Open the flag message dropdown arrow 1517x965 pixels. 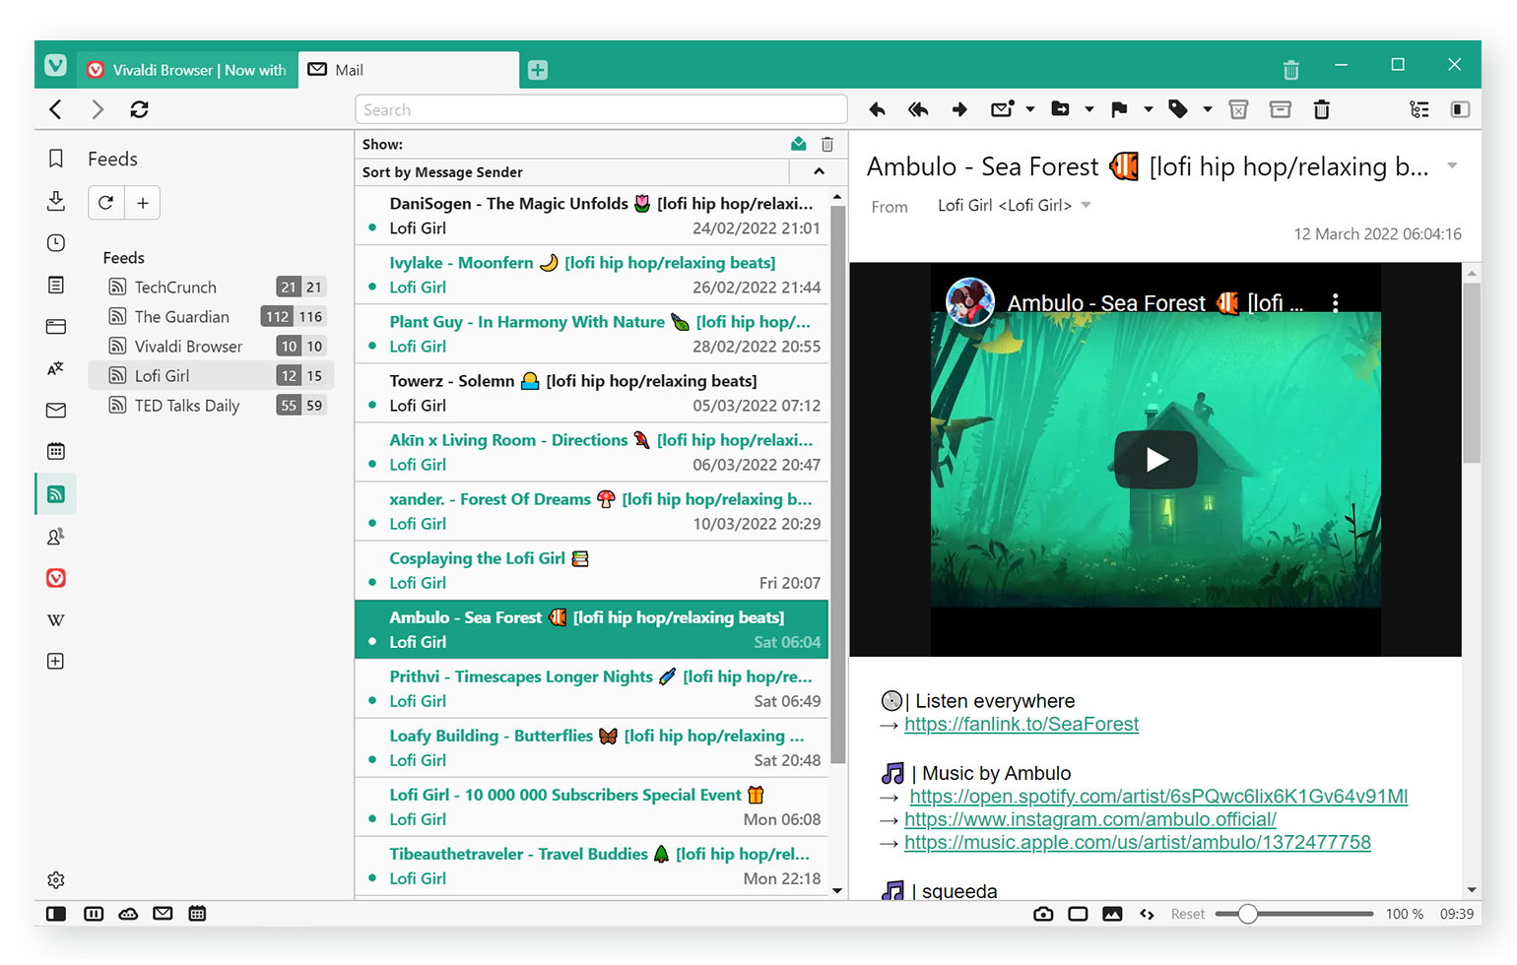pyautogui.click(x=1148, y=109)
